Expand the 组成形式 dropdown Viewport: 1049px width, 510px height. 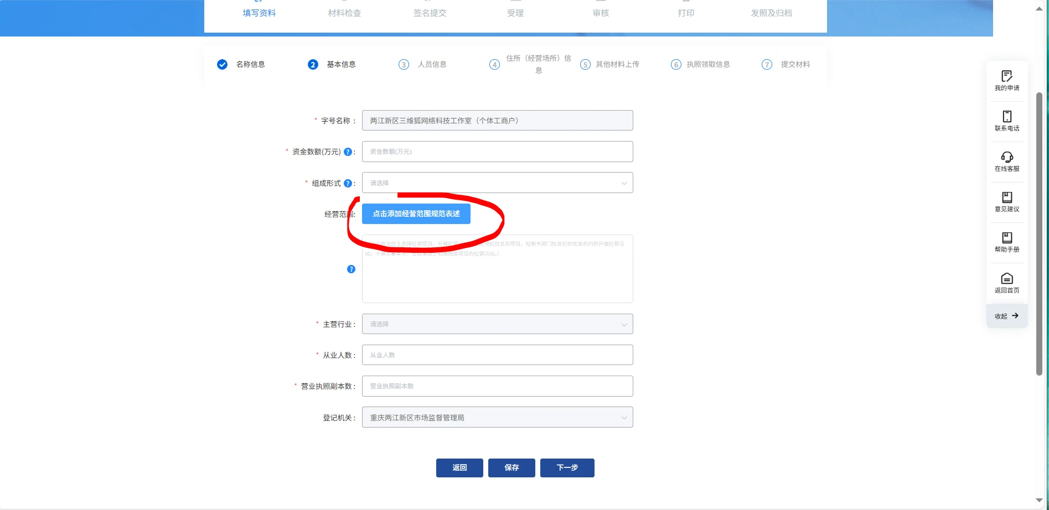(497, 183)
